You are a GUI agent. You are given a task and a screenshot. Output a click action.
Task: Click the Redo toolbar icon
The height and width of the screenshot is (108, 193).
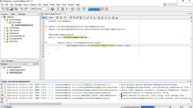(26, 9)
